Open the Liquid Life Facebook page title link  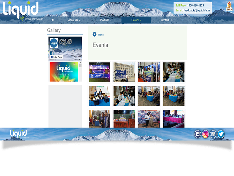click(65, 40)
